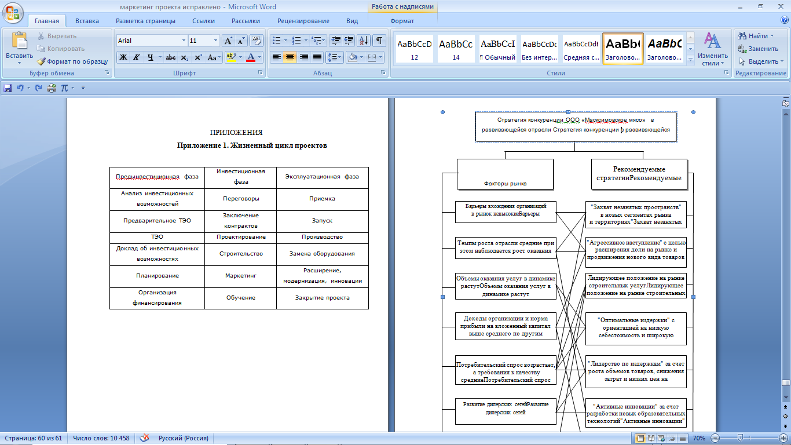Click the Sort icon in the Абзац group
791x445 pixels.
coord(364,41)
